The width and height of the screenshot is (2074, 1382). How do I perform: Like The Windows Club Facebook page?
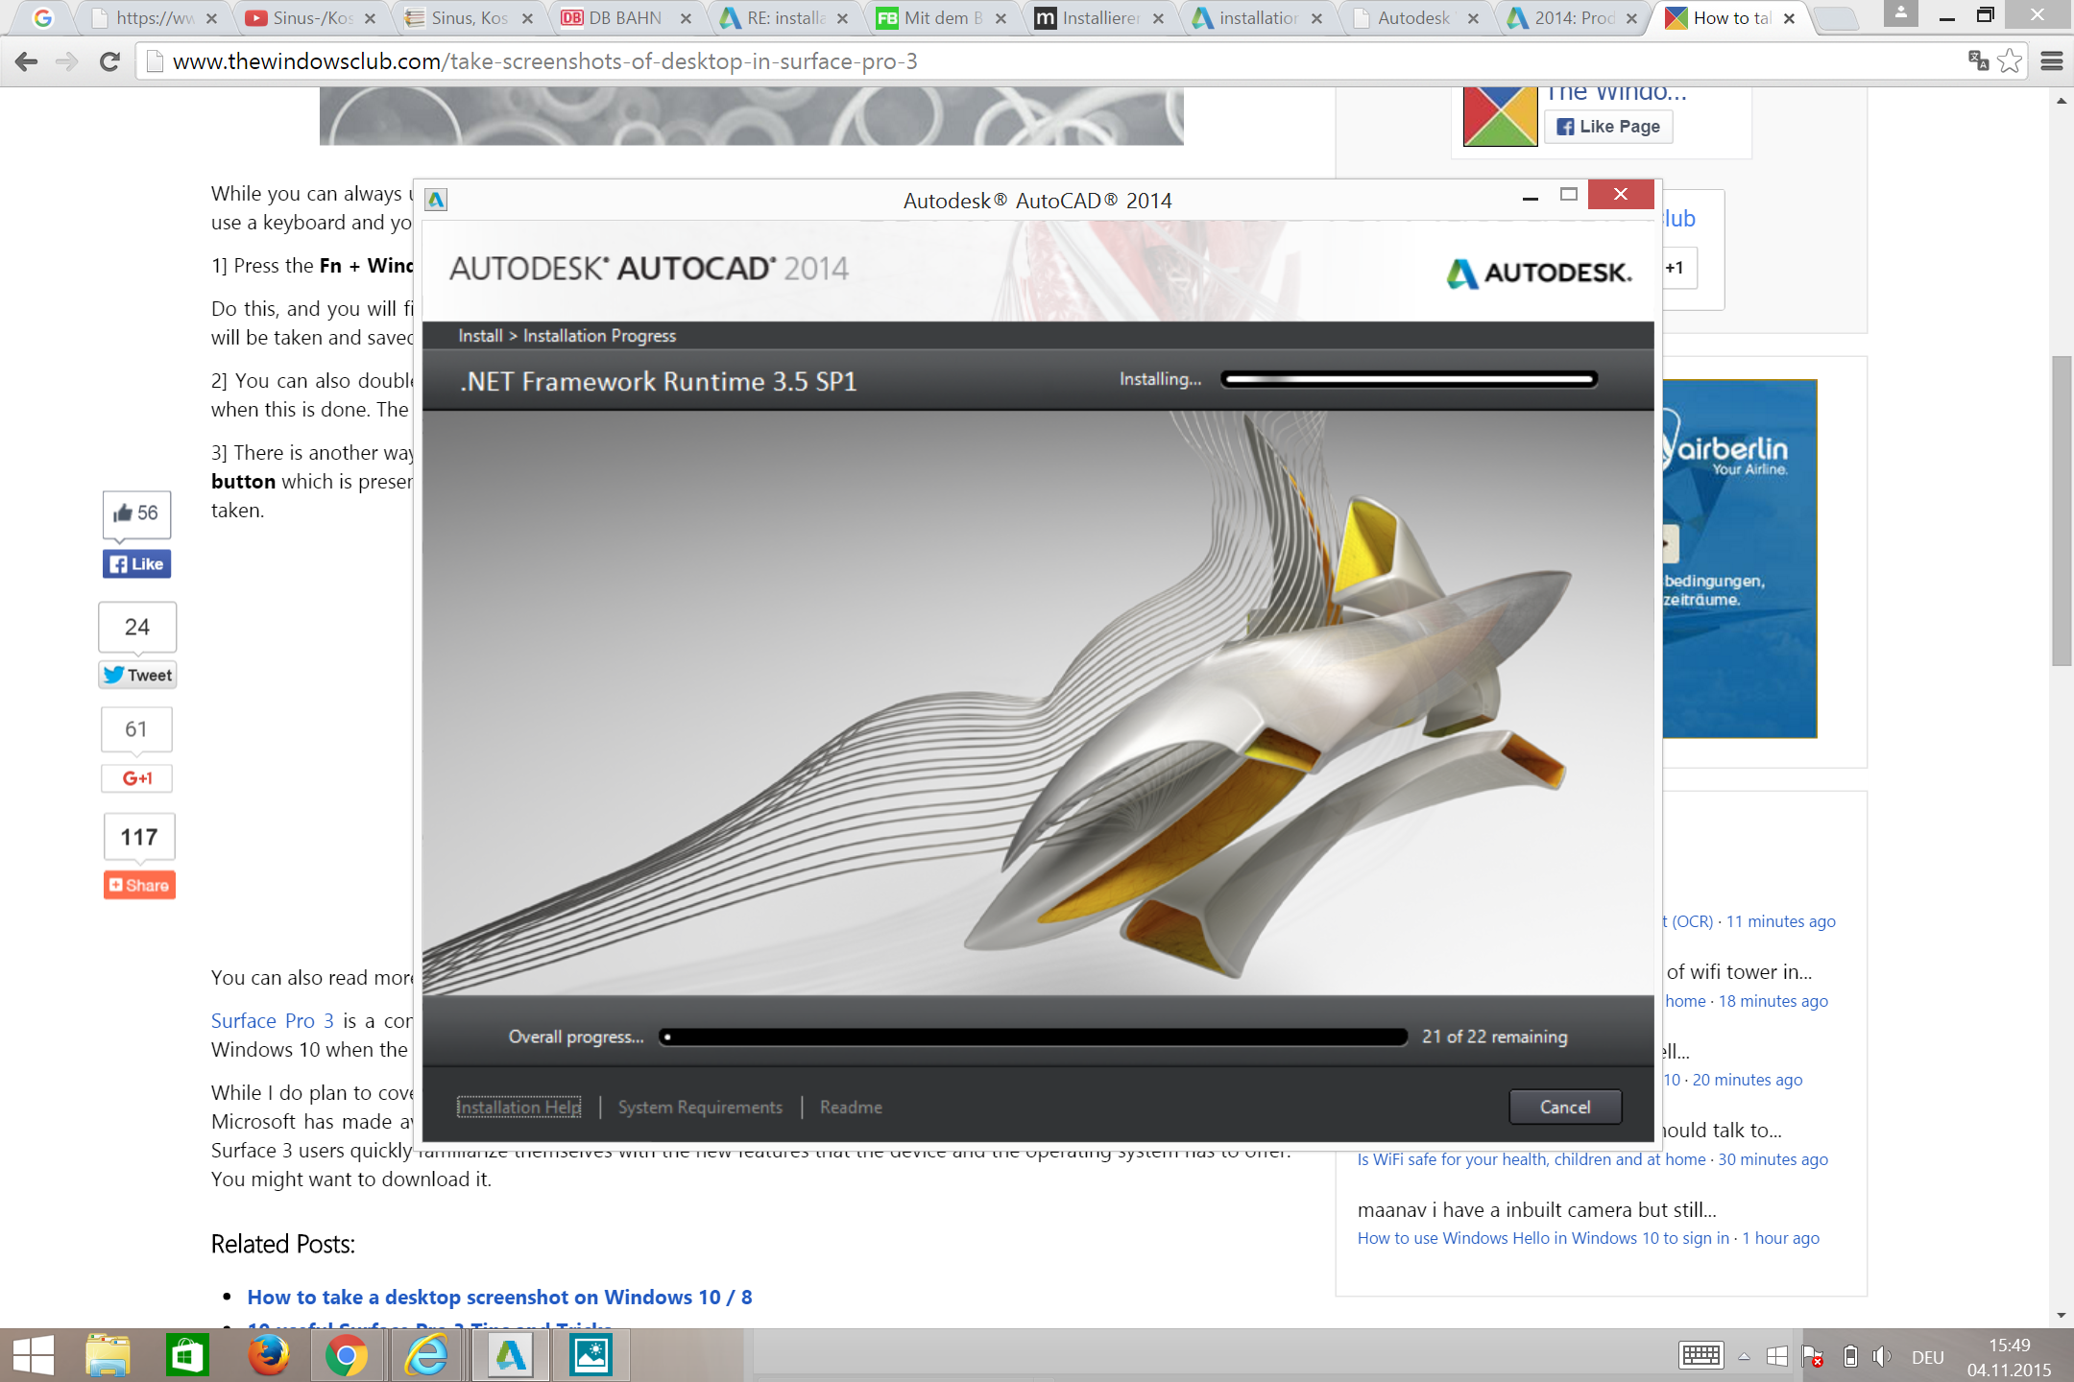[x=1608, y=126]
